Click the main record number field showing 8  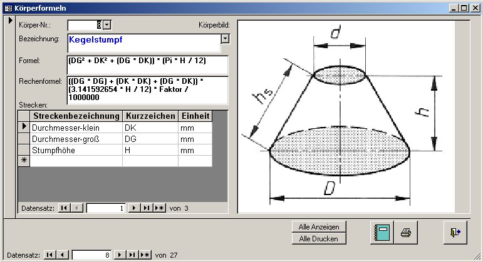pos(91,255)
